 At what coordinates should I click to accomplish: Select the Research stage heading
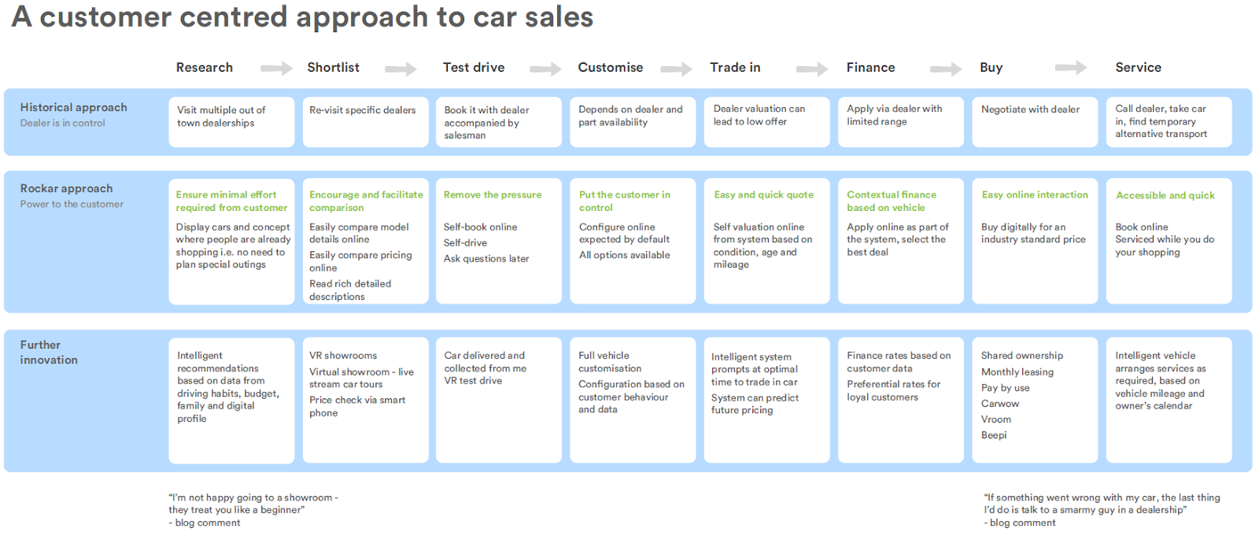pyautogui.click(x=205, y=68)
